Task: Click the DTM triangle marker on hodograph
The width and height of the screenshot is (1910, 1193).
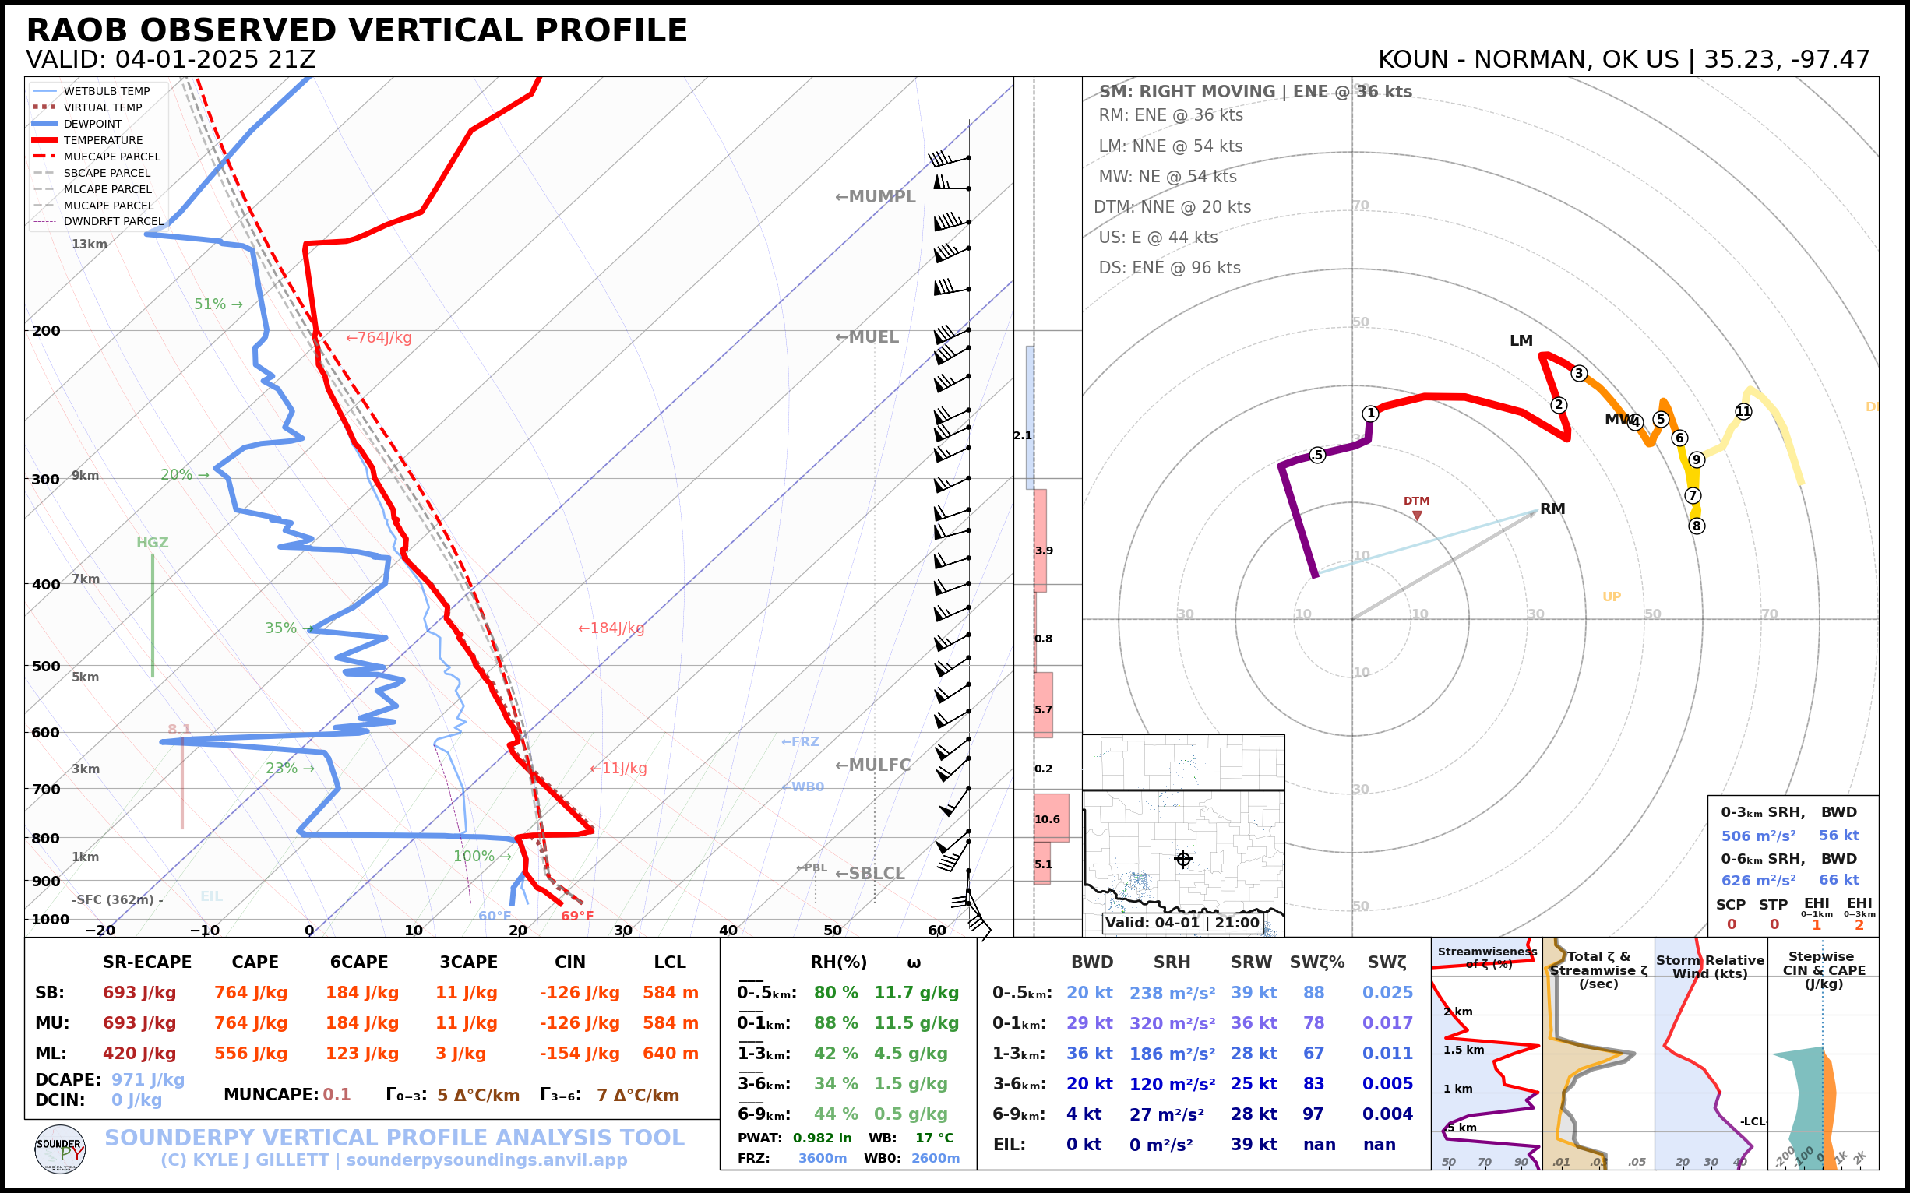Action: point(1417,516)
